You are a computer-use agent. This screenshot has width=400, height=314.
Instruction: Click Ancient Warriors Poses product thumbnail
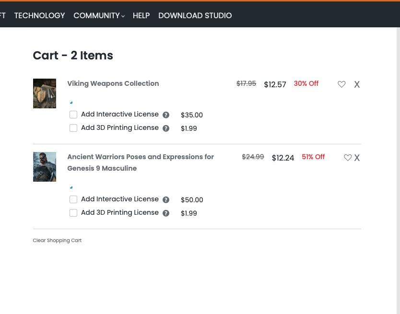44,167
